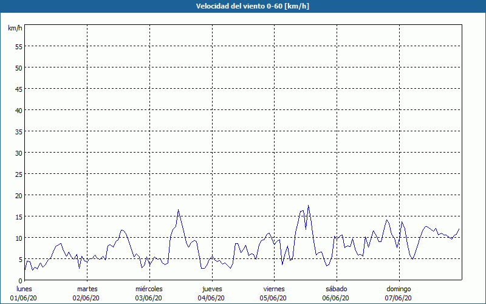Select the 20 value on the y-axis
The image size is (486, 304).
click(x=19, y=196)
